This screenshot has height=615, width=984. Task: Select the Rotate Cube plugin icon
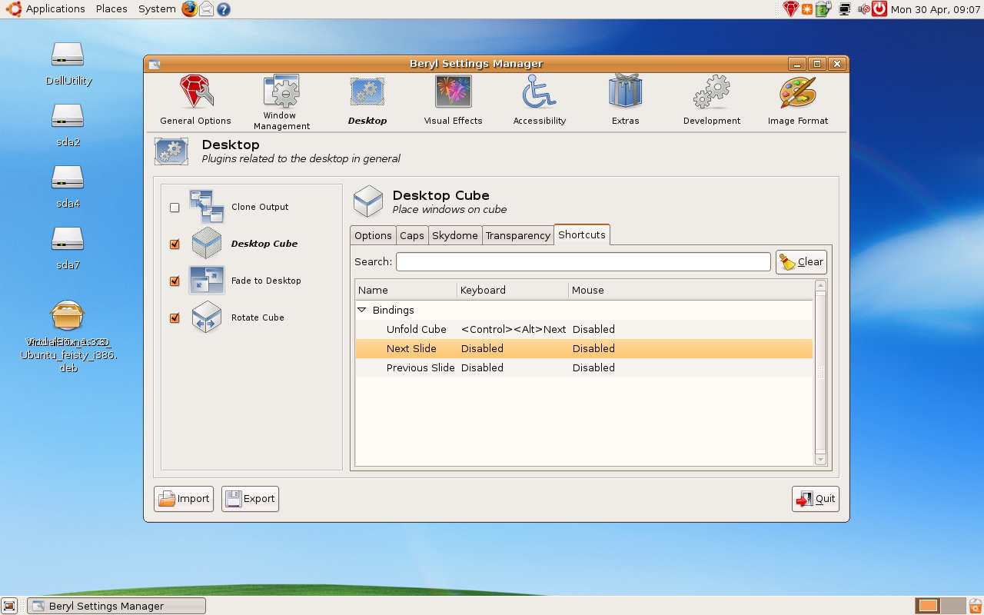pos(207,317)
